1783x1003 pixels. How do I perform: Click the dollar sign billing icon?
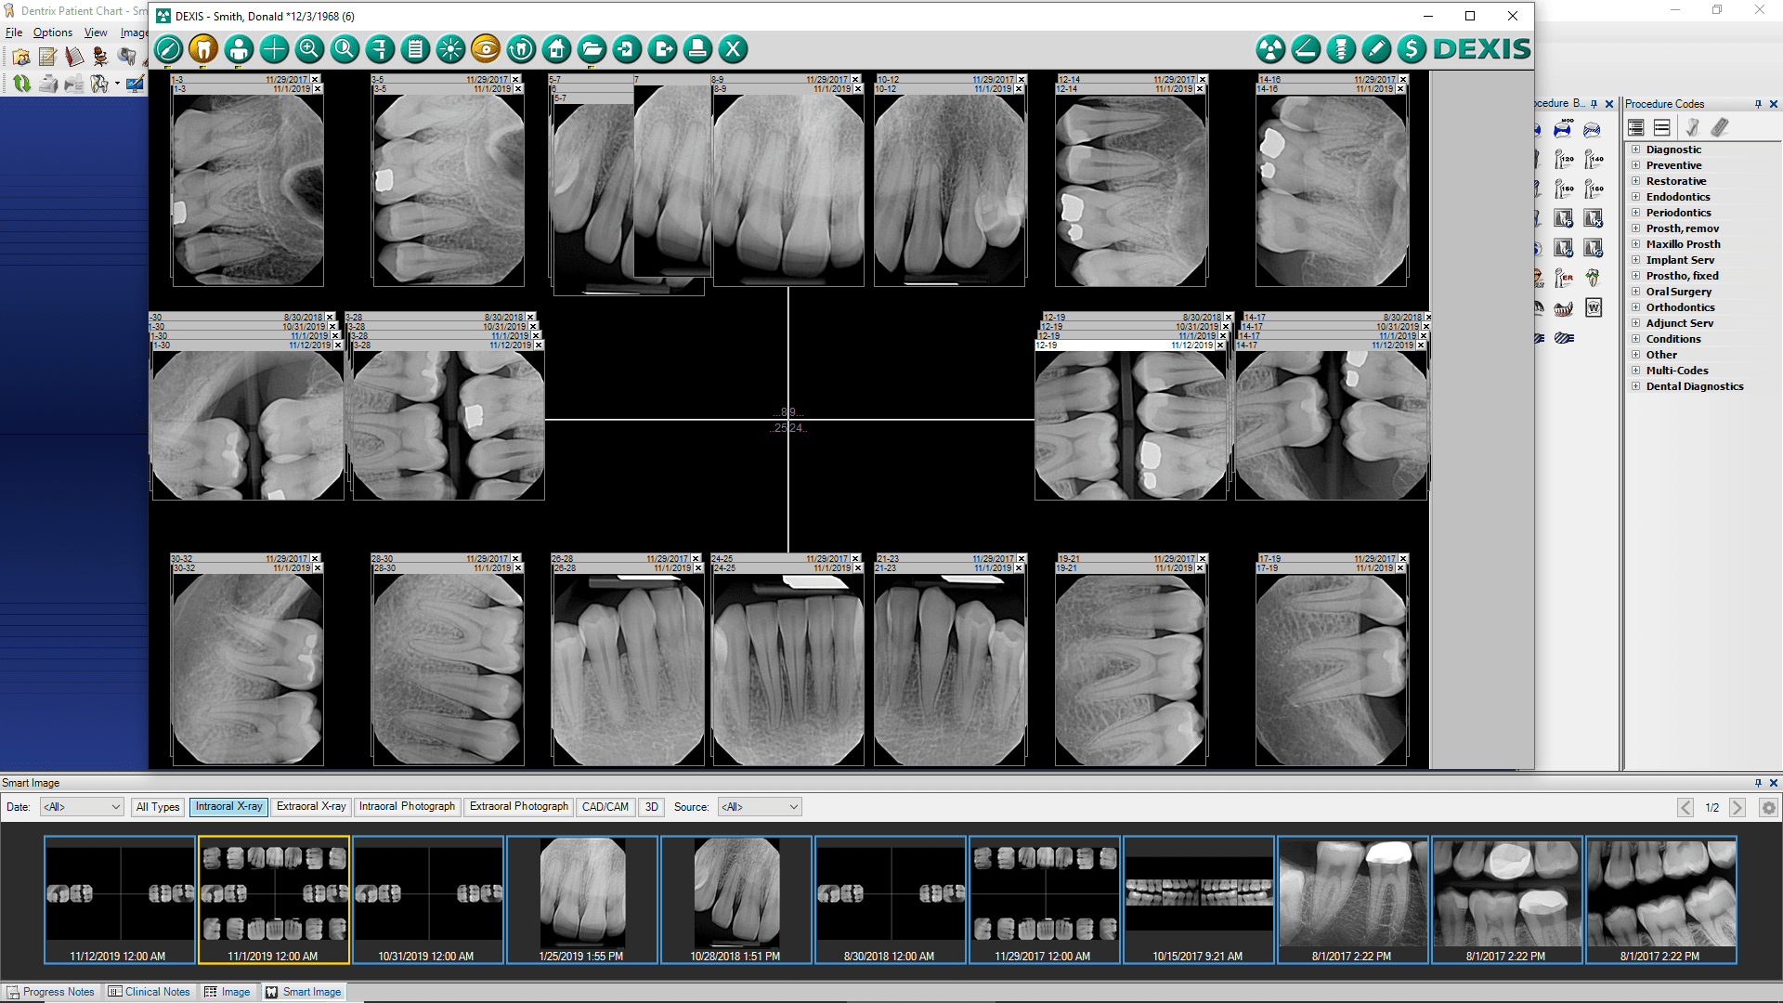pyautogui.click(x=1412, y=49)
